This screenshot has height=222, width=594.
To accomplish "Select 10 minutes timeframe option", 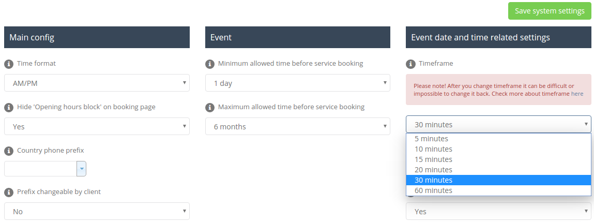I will pos(433,149).
